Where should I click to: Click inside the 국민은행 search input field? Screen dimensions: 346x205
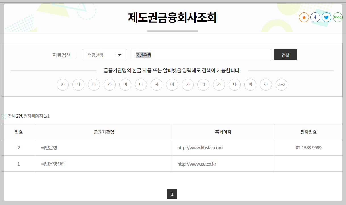(x=200, y=55)
